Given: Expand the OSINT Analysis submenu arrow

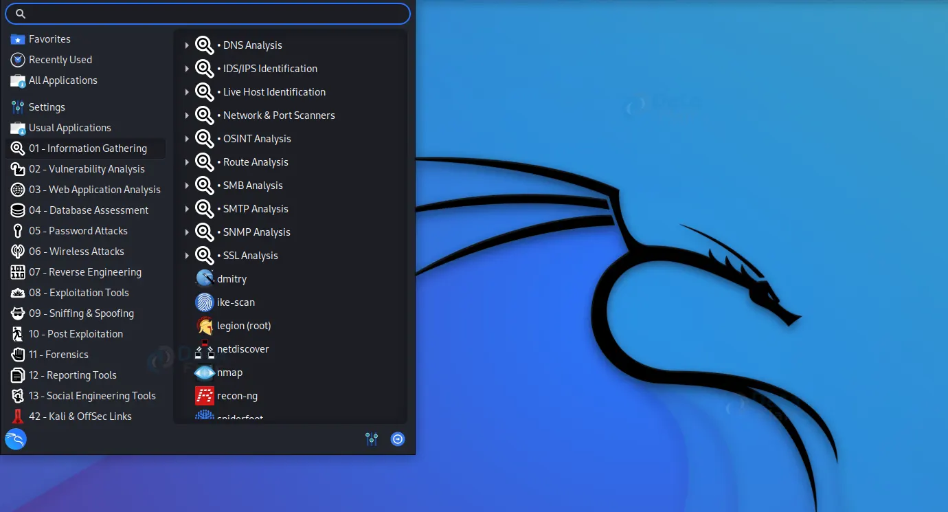Looking at the screenshot, I should point(187,139).
